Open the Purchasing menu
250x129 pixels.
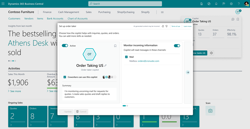point(104,12)
